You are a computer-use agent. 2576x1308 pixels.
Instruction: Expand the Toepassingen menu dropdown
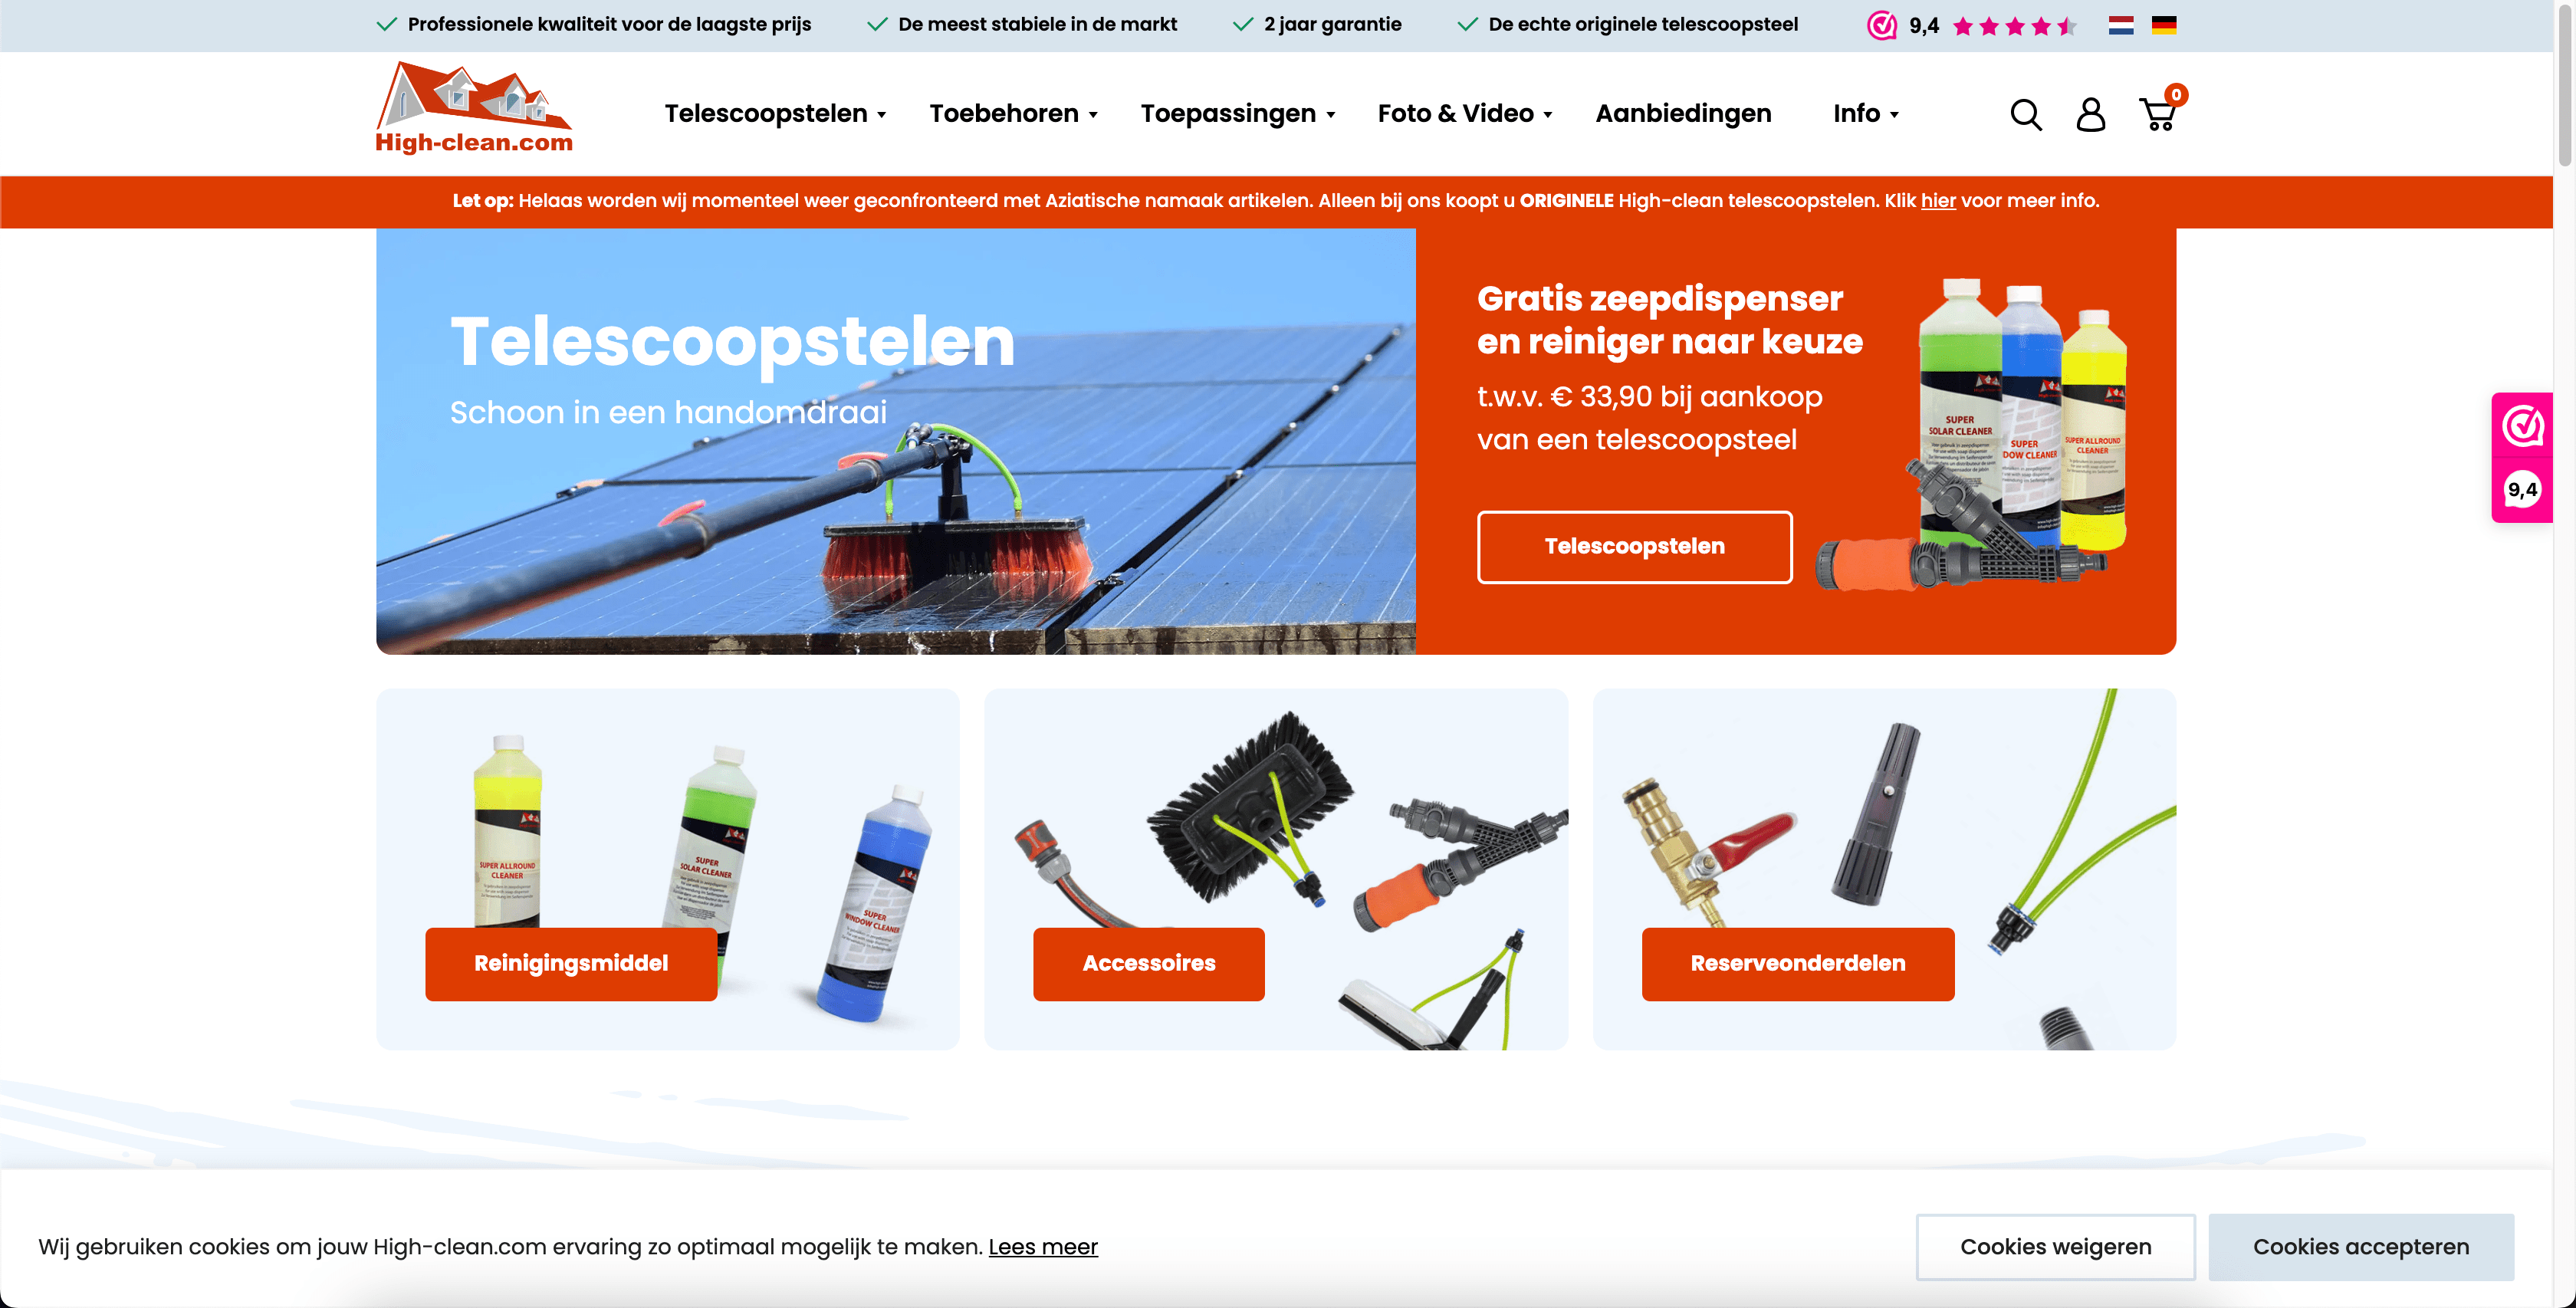click(1238, 114)
